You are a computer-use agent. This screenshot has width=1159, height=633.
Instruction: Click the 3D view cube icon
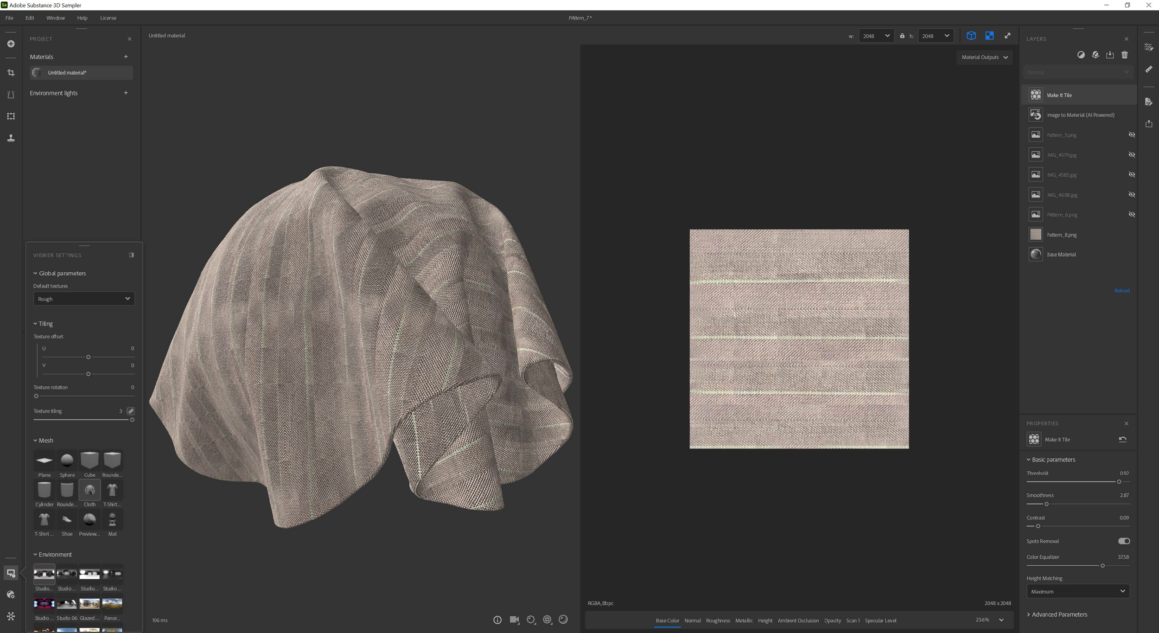[971, 36]
